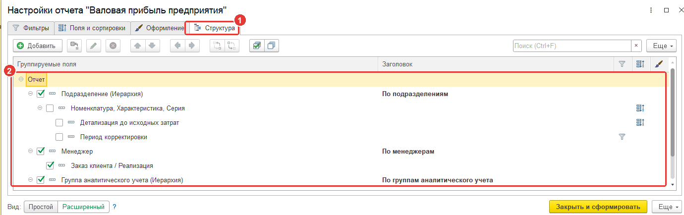Select the Подразделение (Иерархия) row text
The width and height of the screenshot is (684, 215).
tap(102, 94)
